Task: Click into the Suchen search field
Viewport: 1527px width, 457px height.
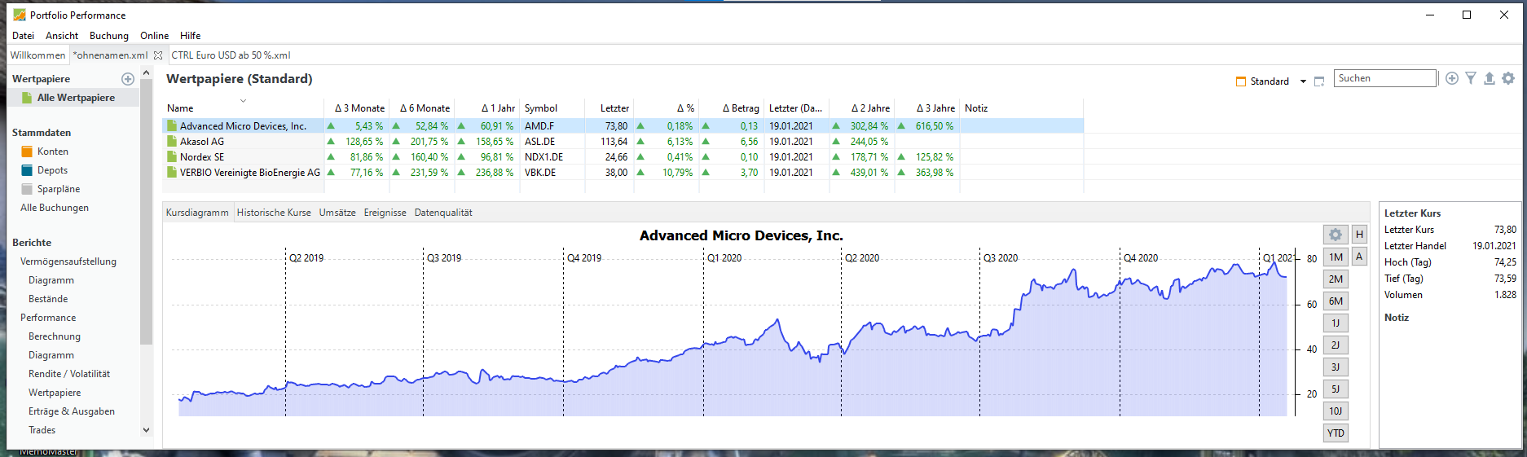Action: click(x=1385, y=78)
